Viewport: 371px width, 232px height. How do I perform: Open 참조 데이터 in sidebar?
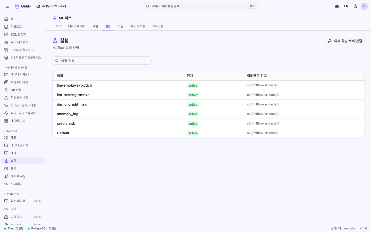coord(23,201)
